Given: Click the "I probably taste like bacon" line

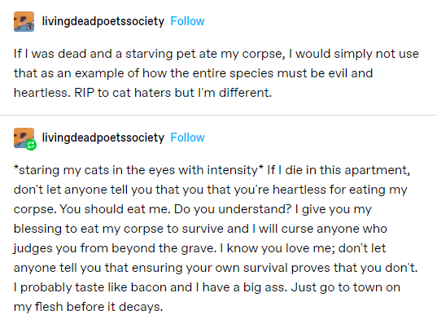Looking at the screenshot, I should tap(207, 287).
